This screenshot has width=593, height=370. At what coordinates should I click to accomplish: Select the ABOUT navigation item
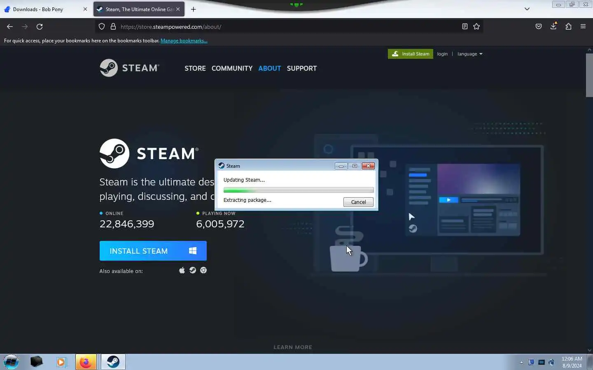pyautogui.click(x=270, y=68)
